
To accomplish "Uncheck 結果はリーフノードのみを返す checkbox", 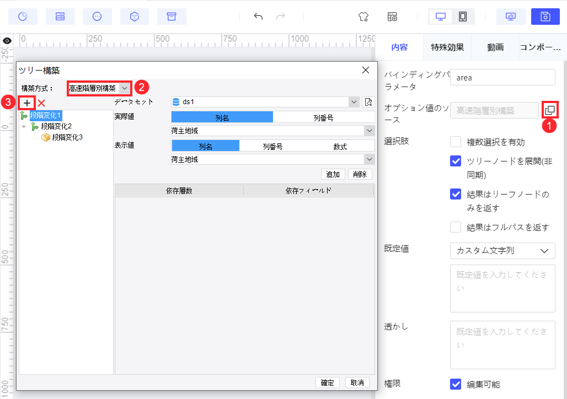I will coord(456,194).
